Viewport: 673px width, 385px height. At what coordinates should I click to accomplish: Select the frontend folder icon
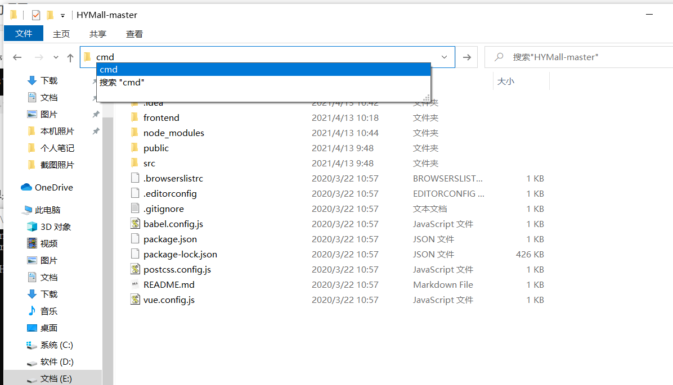click(x=135, y=117)
